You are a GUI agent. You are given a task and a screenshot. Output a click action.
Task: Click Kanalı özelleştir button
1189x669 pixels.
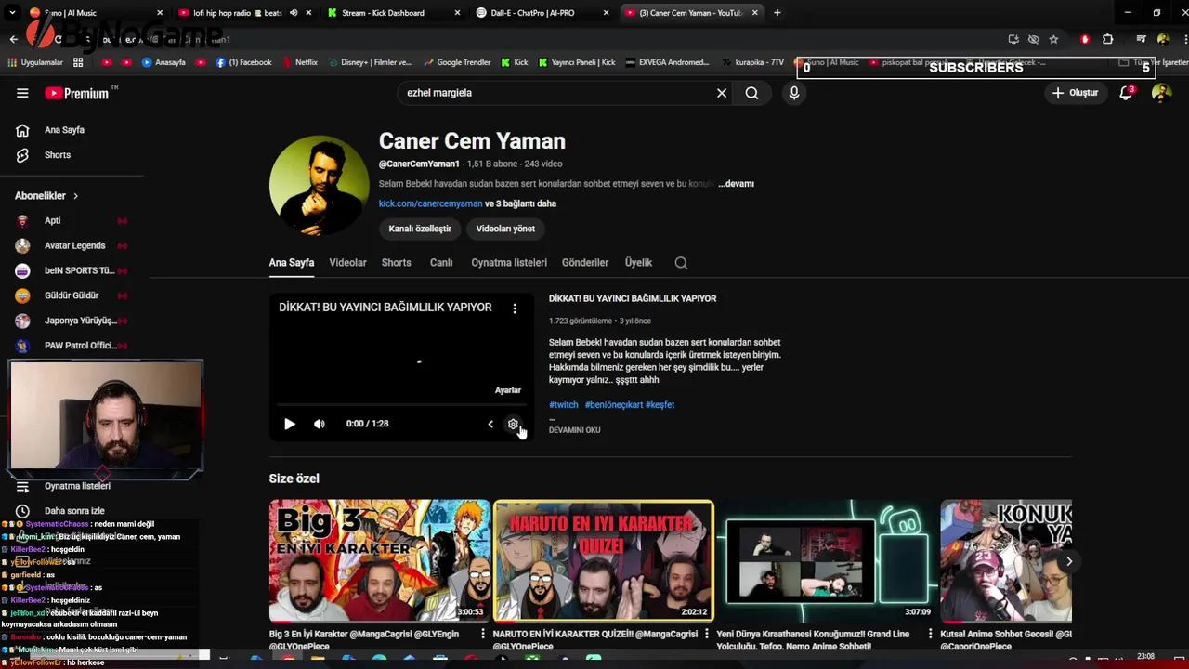coord(420,229)
